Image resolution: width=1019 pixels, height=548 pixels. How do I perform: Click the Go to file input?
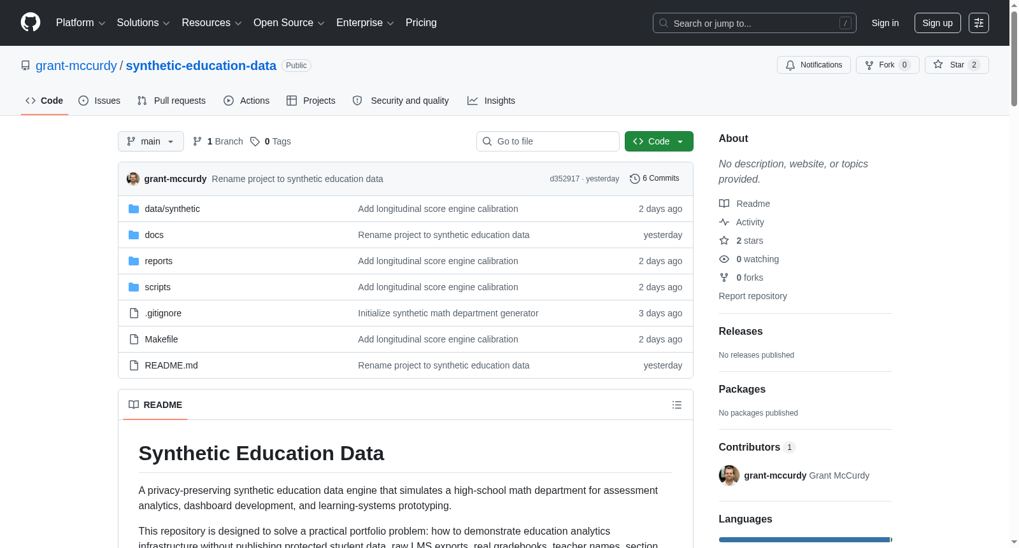coord(548,141)
